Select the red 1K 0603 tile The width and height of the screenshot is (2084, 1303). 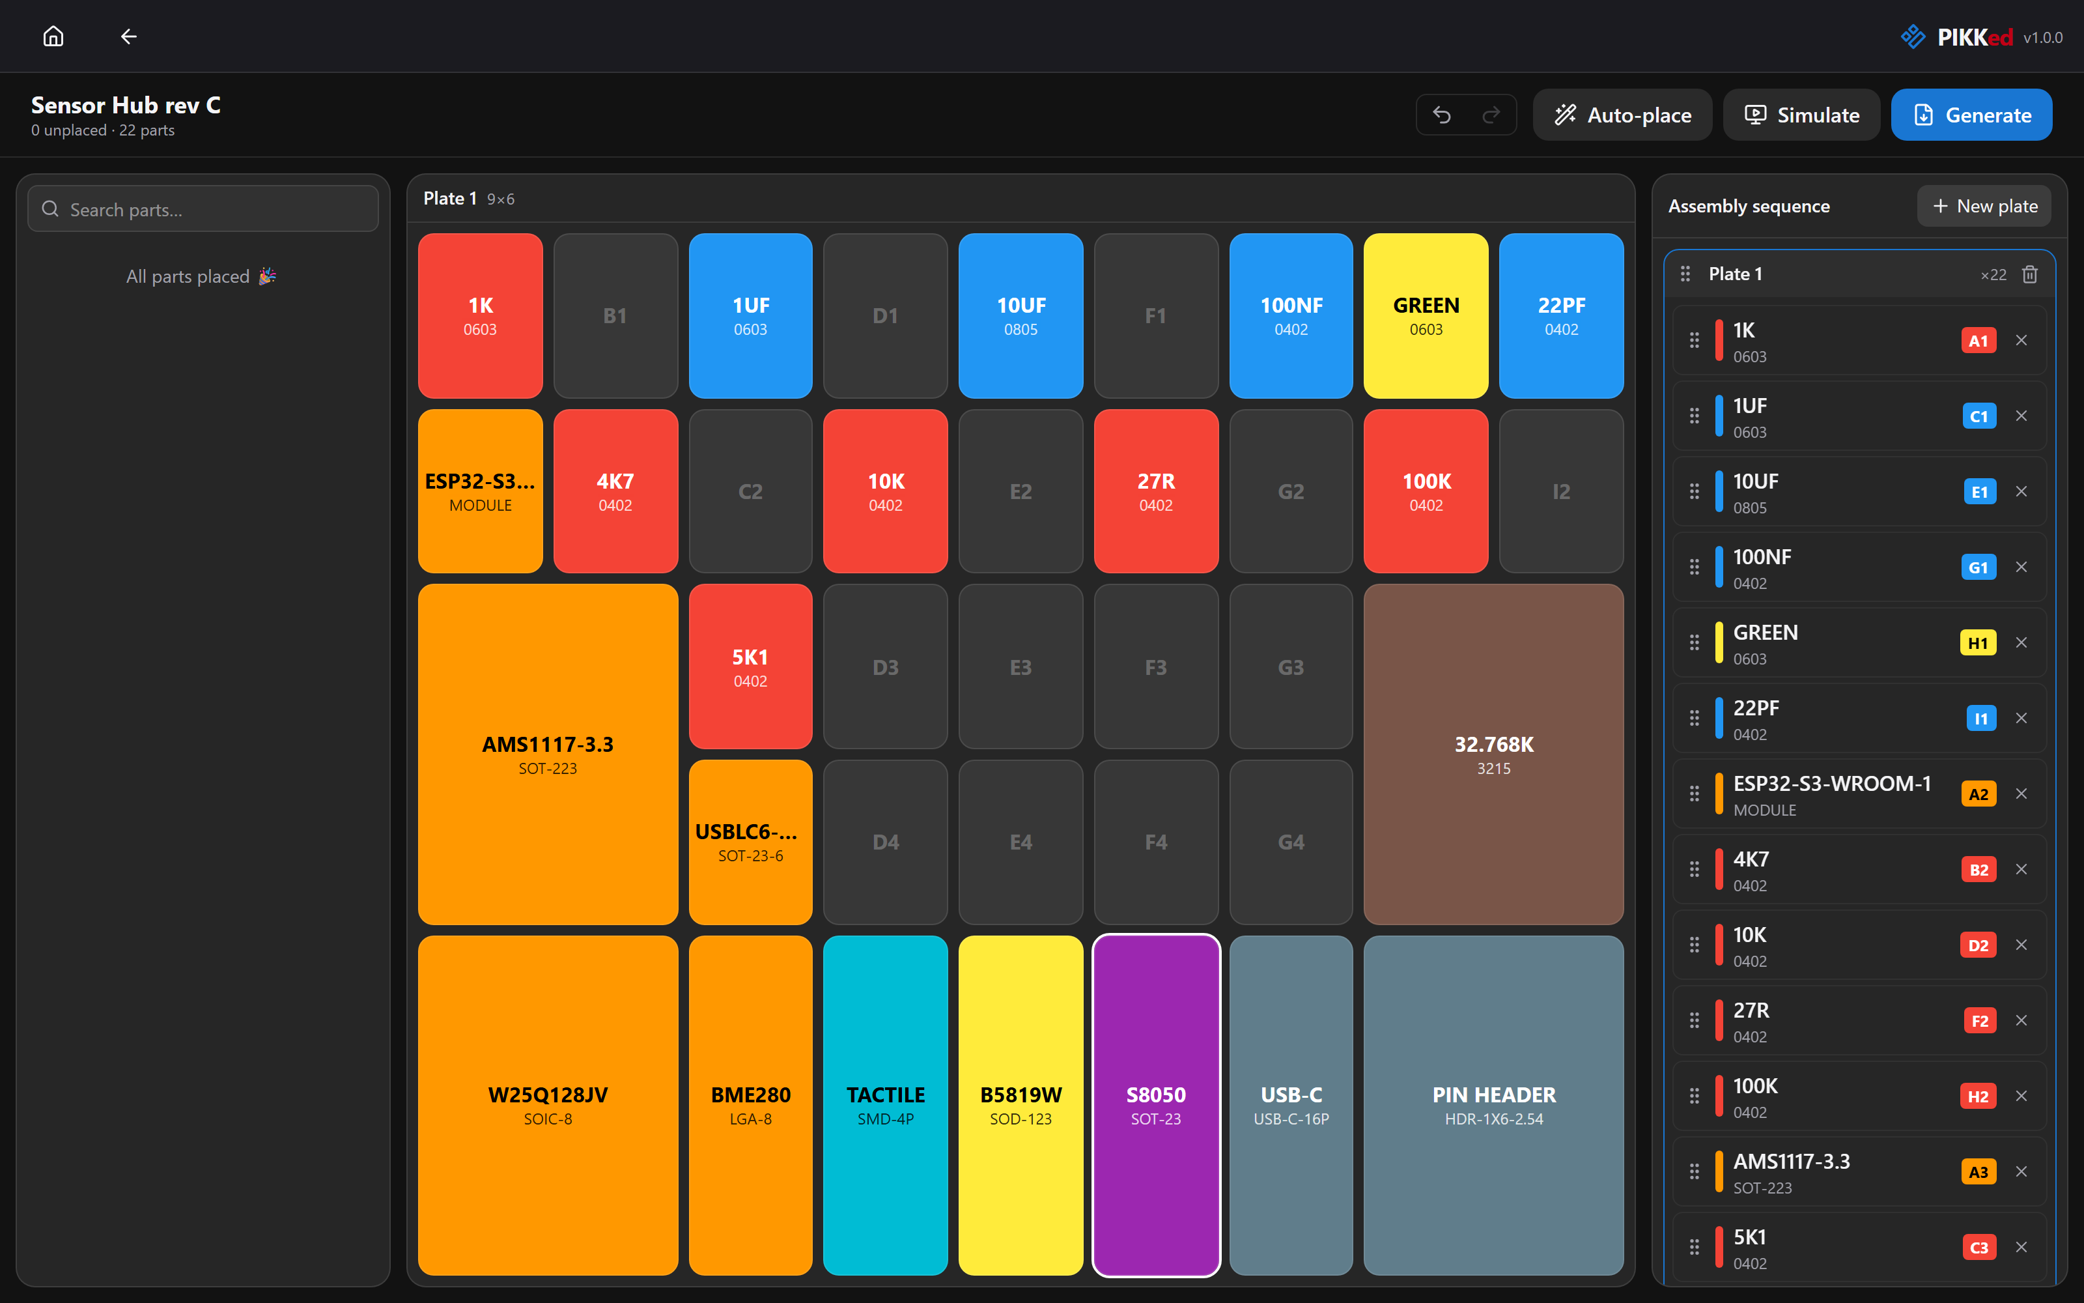481,315
